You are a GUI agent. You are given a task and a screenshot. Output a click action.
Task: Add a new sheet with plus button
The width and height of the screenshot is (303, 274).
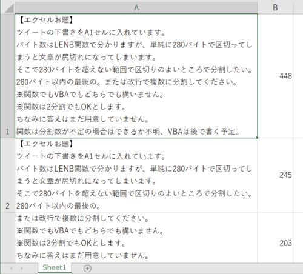(x=87, y=269)
